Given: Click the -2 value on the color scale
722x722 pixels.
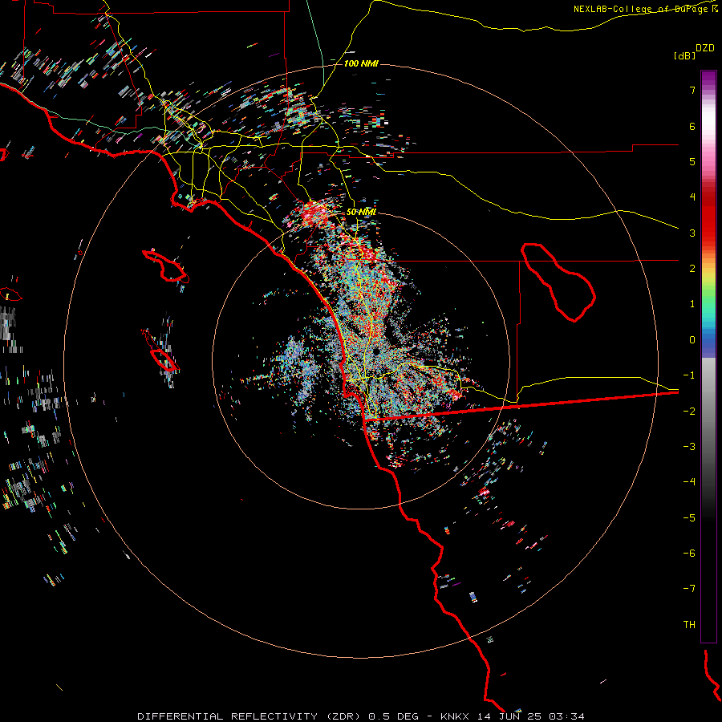Looking at the screenshot, I should 689,412.
